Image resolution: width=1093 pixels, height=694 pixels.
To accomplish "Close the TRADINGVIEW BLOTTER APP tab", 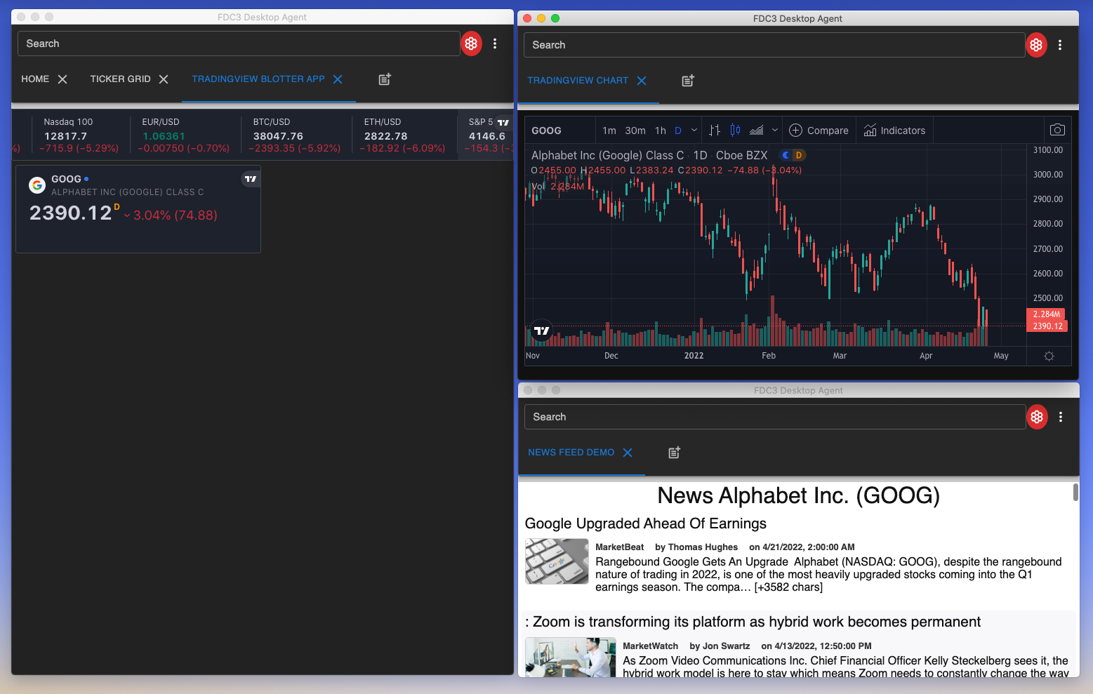I will [x=338, y=79].
